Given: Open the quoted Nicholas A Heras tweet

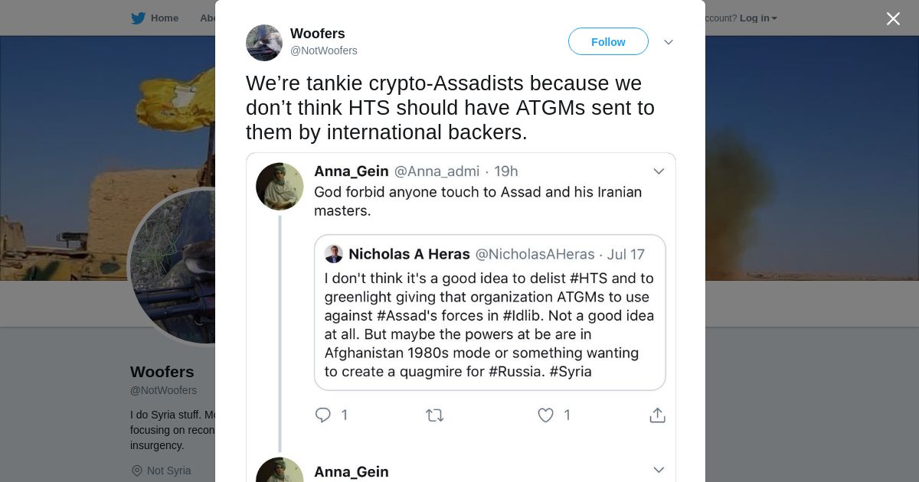Looking at the screenshot, I should point(489,324).
